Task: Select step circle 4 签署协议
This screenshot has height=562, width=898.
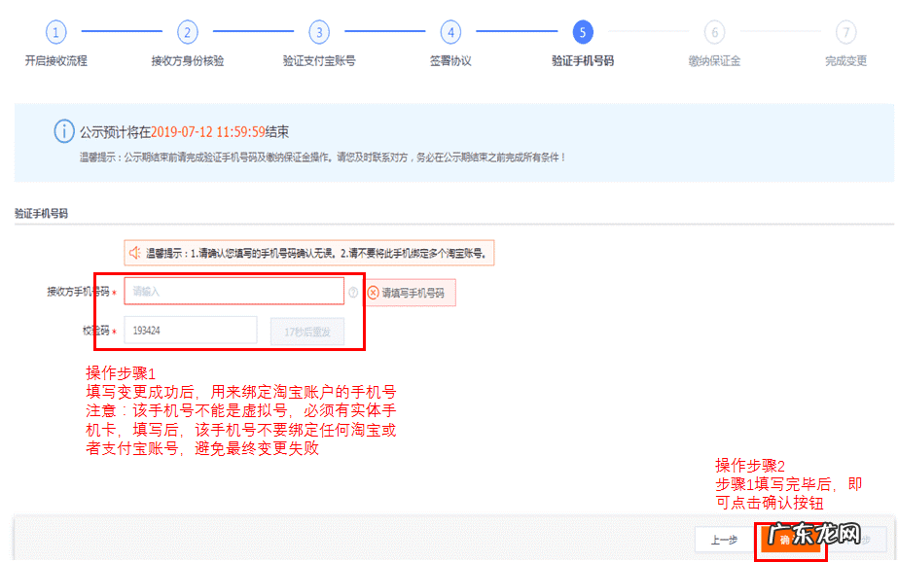Action: (450, 32)
